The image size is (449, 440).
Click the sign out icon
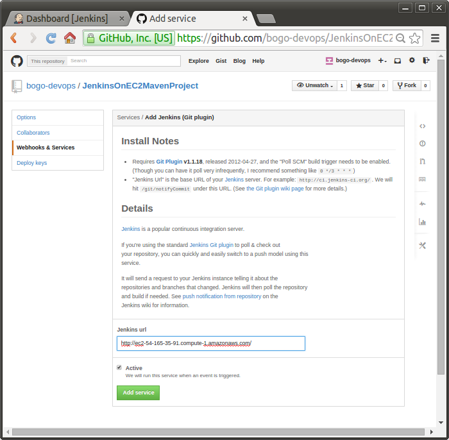click(x=426, y=60)
